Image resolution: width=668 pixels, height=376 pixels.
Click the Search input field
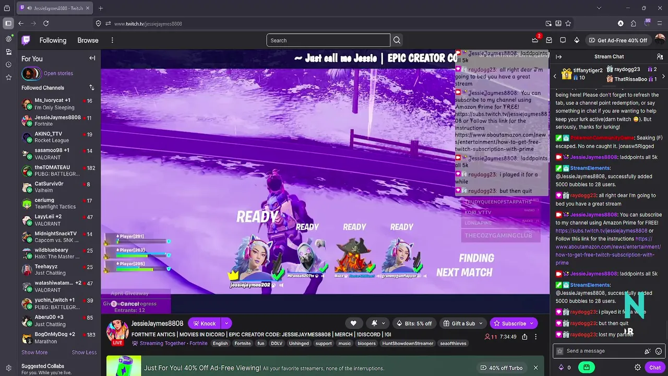click(x=328, y=40)
